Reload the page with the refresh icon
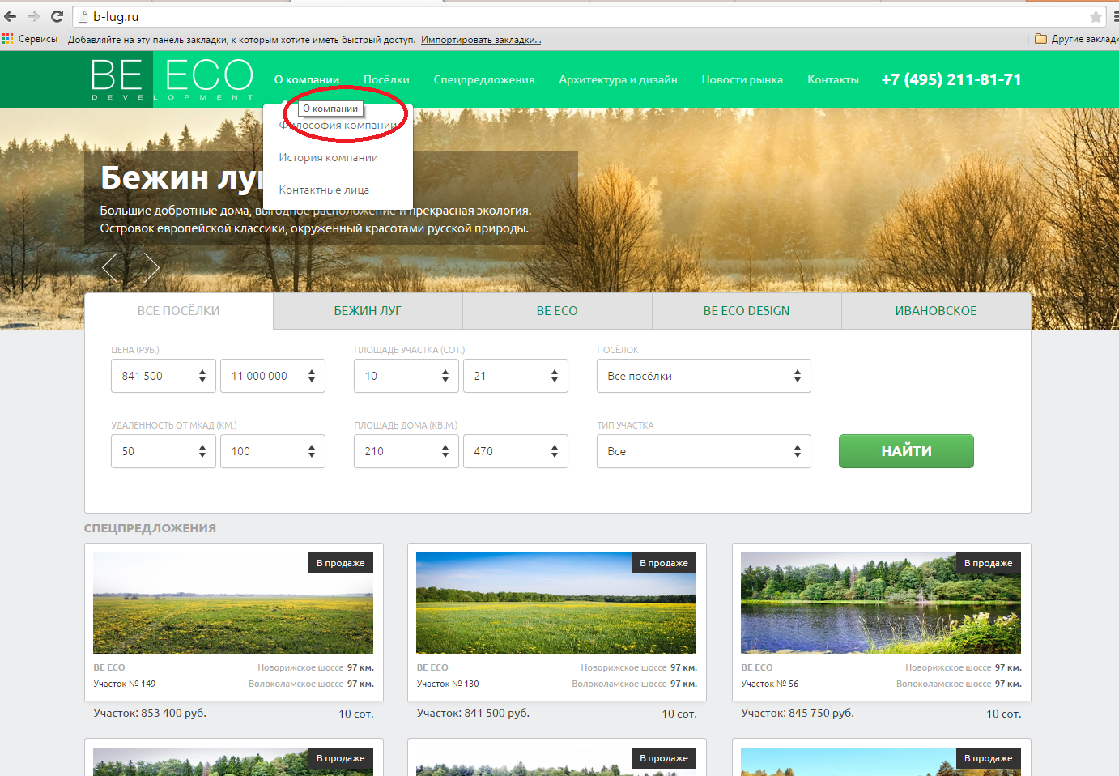 (x=57, y=16)
